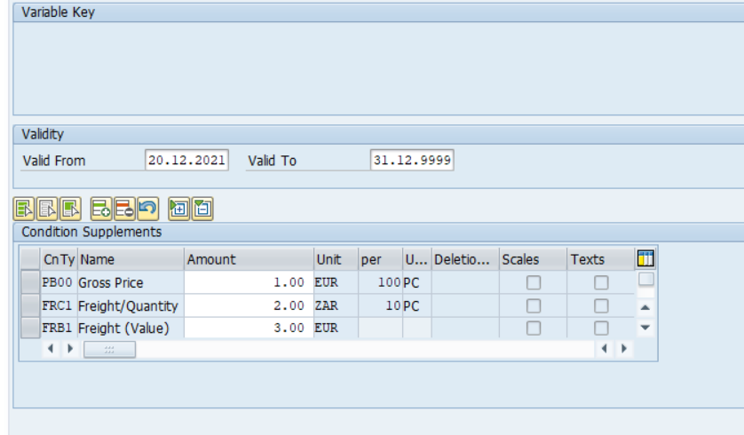Click the Name column header
Image resolution: width=744 pixels, height=435 pixels.
click(x=131, y=259)
